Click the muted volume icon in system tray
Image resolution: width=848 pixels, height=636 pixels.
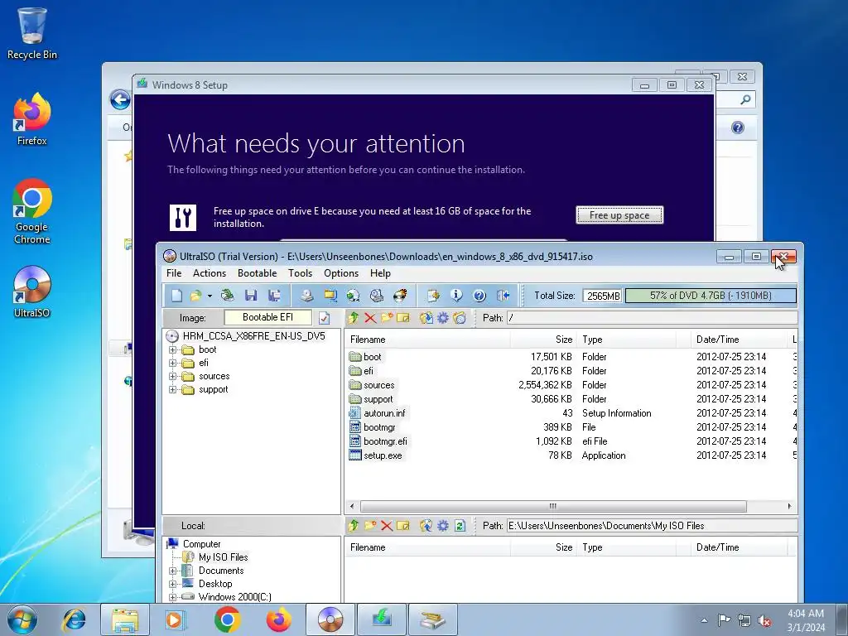point(764,621)
